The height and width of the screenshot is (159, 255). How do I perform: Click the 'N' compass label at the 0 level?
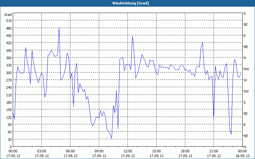pos(244,147)
